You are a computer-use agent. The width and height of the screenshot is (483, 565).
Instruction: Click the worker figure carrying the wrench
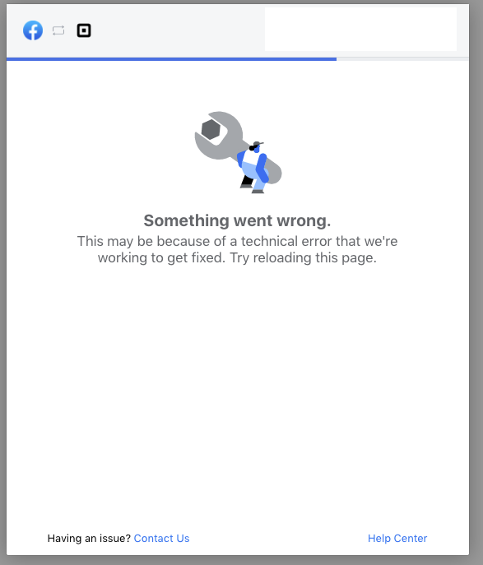[253, 168]
